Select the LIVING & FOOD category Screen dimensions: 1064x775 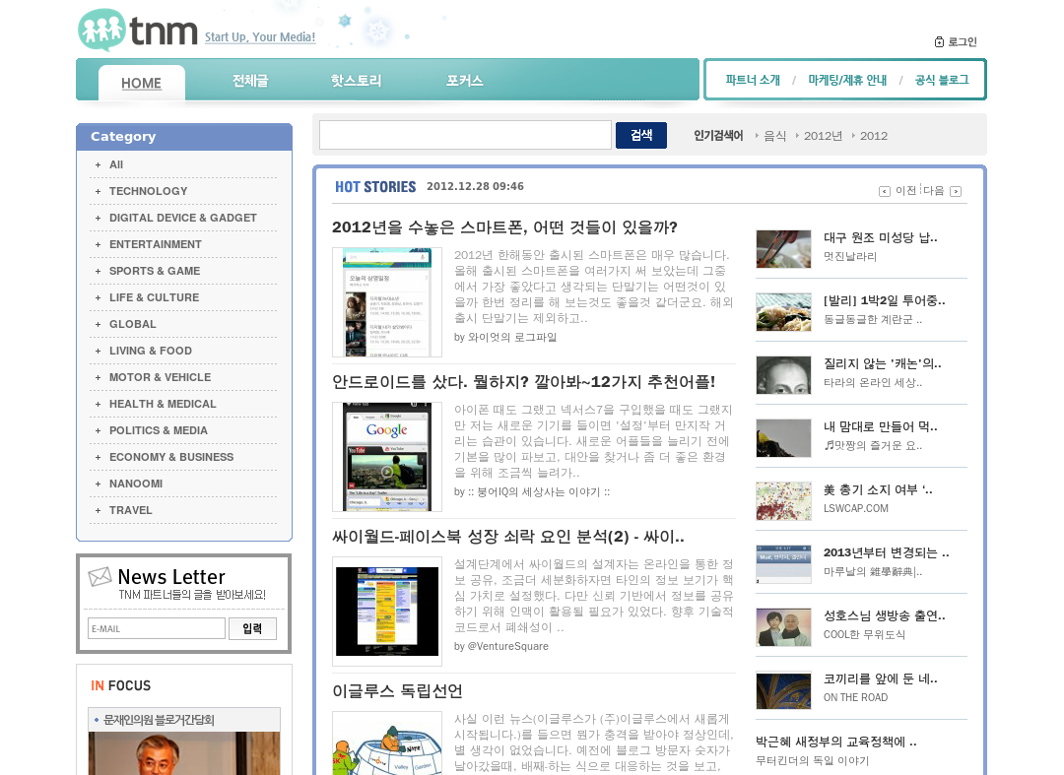coord(151,351)
